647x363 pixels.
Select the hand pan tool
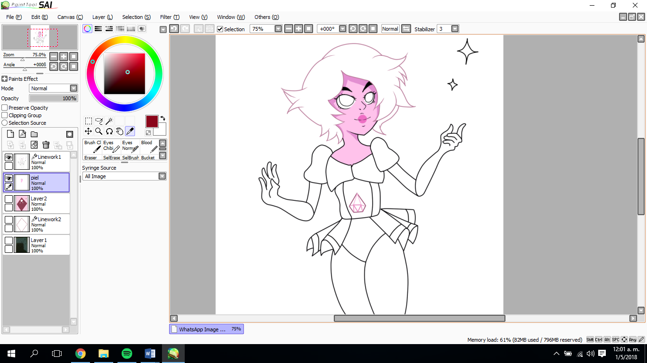pyautogui.click(x=119, y=131)
